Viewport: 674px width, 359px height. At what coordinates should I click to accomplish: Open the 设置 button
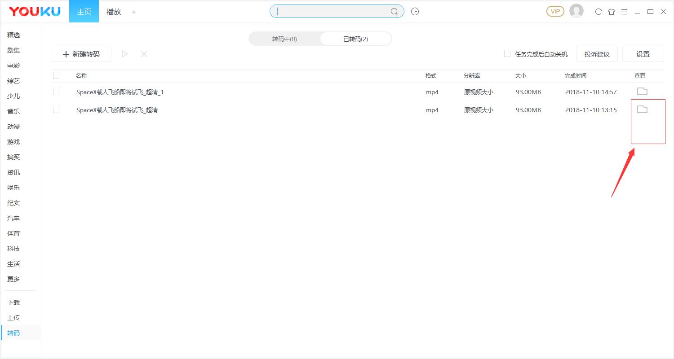click(643, 54)
